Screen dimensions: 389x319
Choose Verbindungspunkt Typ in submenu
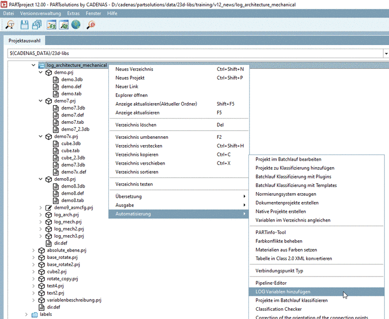[x=317, y=271]
